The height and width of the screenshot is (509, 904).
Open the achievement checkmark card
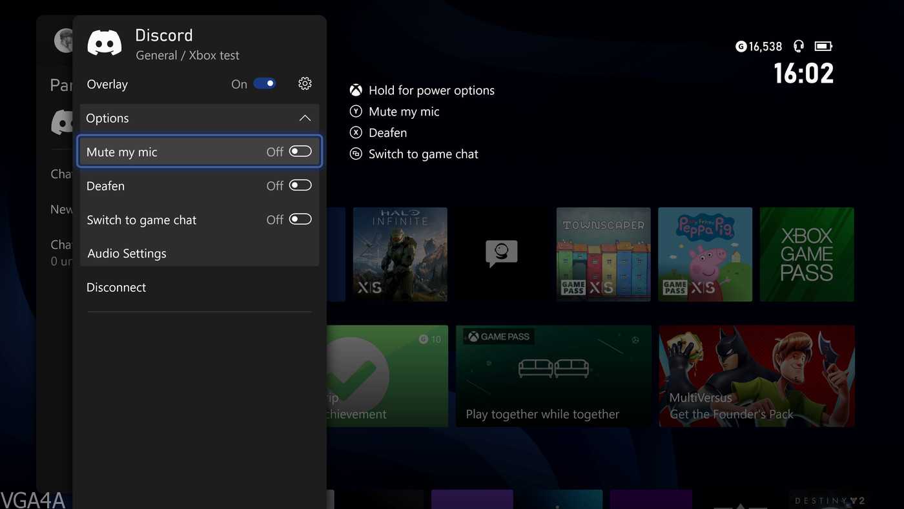[387, 376]
